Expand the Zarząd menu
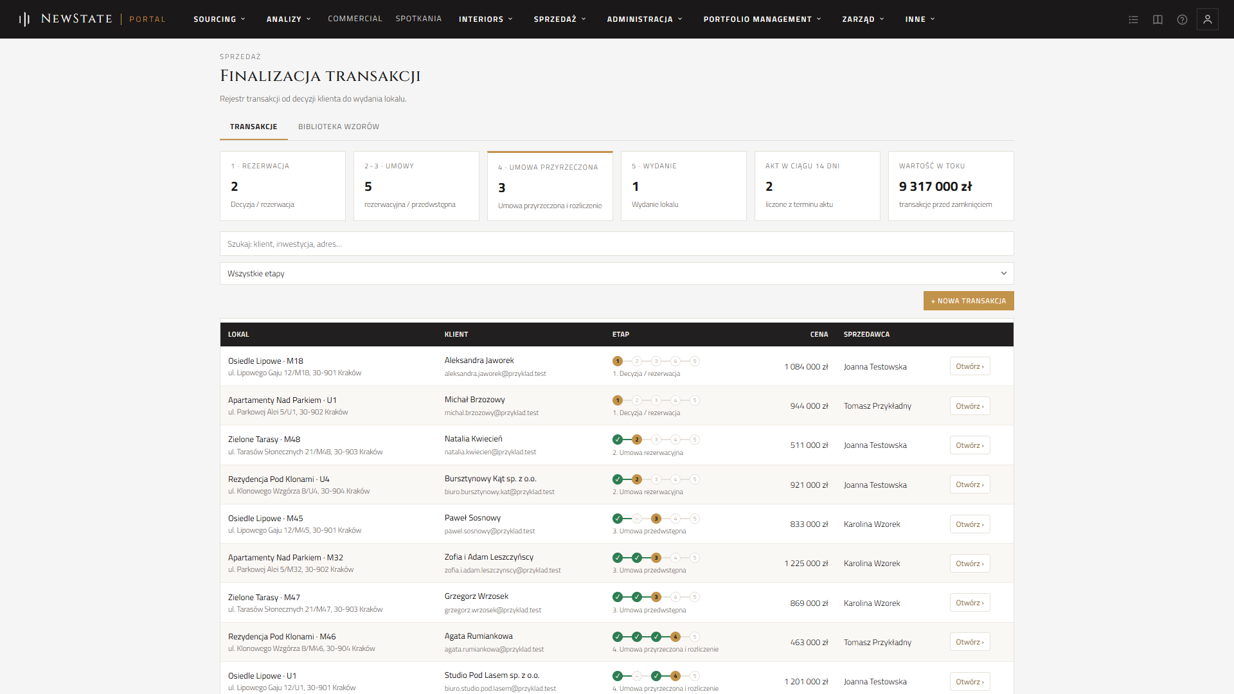The width and height of the screenshot is (1234, 694). click(863, 19)
